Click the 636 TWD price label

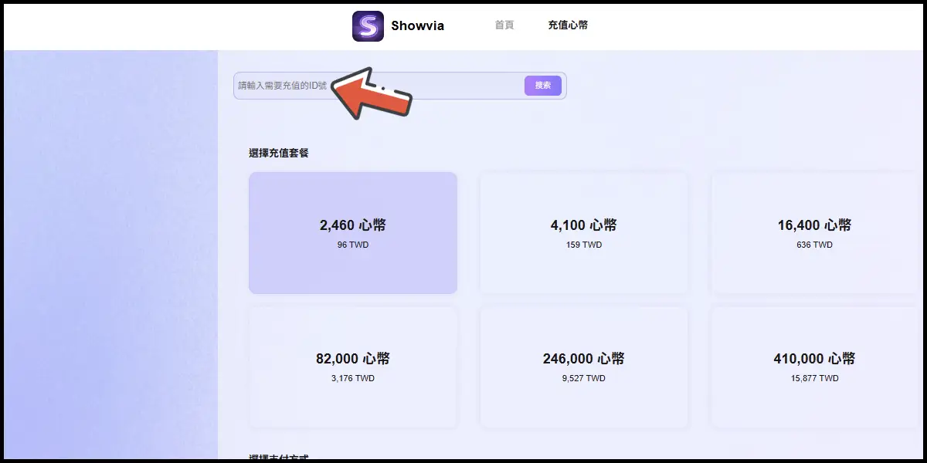[x=814, y=245]
